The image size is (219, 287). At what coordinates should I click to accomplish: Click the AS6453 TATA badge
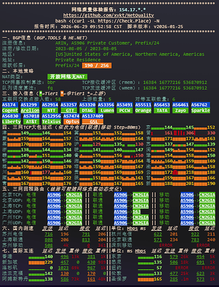tap(162, 108)
